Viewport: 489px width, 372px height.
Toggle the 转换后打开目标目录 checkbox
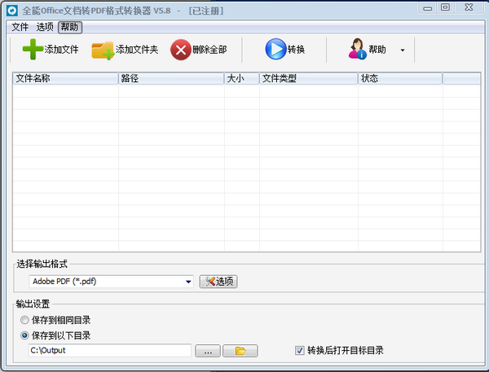point(299,351)
